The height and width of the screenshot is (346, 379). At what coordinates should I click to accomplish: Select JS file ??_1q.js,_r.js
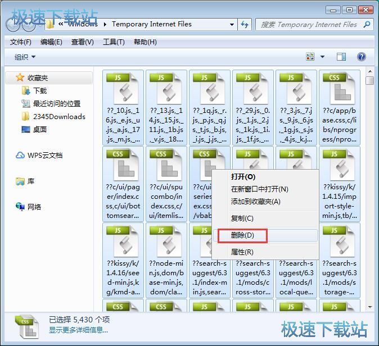click(x=210, y=108)
